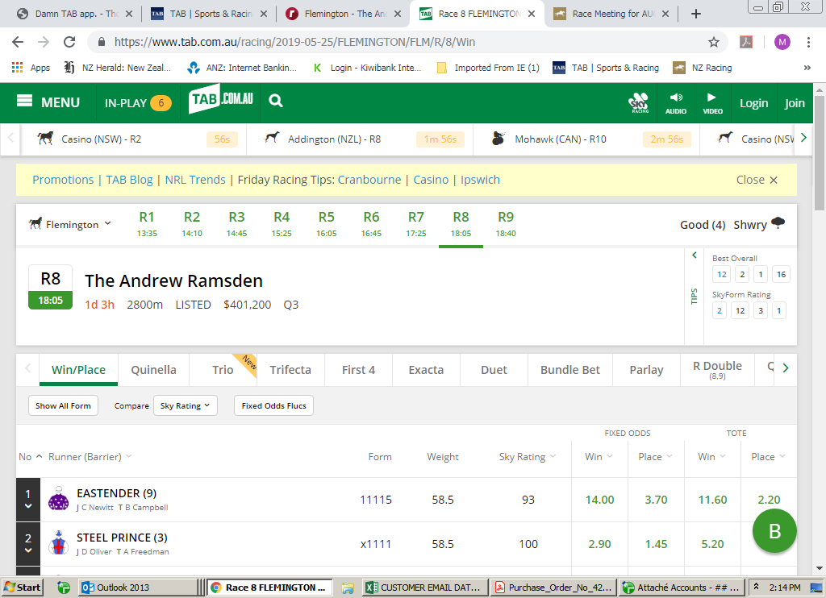Open the Cranbourne racing tips link

369,180
